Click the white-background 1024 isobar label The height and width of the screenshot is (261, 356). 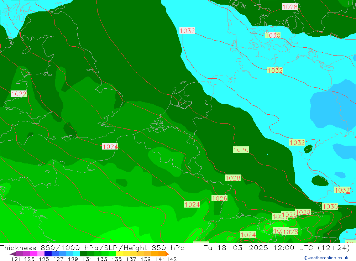(110, 147)
